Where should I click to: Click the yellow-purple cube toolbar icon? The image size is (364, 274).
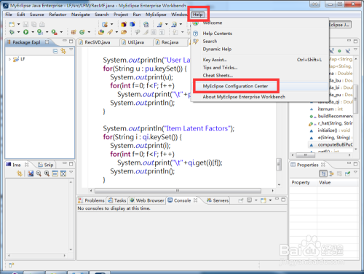point(124,24)
